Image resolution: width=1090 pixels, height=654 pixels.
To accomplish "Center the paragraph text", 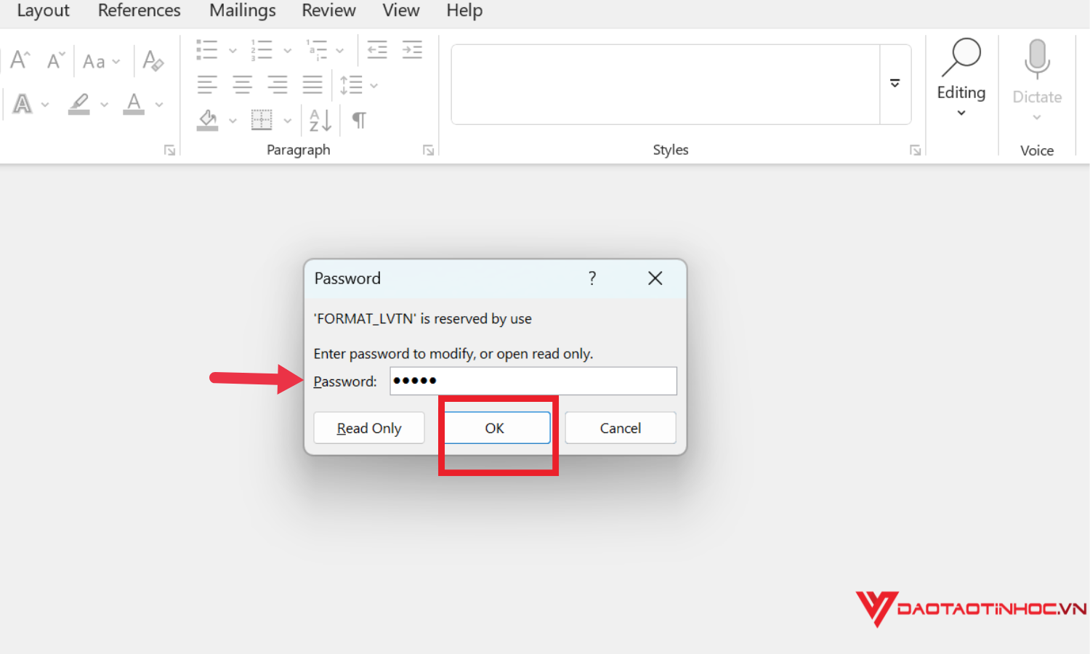I will click(242, 85).
